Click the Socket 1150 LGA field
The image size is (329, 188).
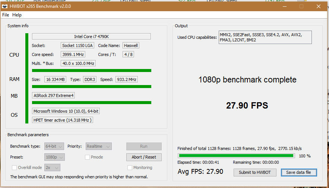point(77,46)
